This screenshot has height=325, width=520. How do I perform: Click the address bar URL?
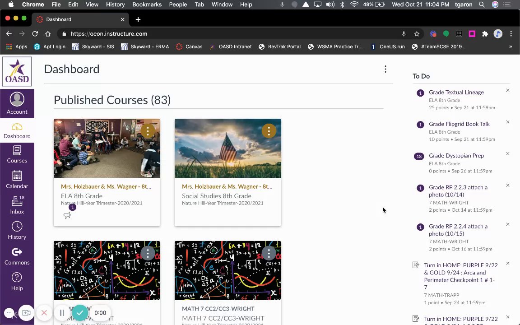click(109, 34)
